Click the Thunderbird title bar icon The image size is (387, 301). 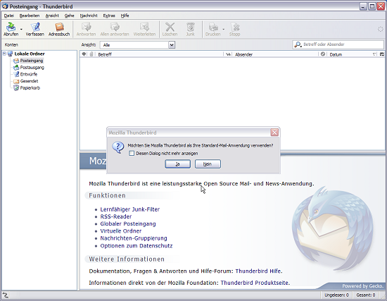click(5, 6)
